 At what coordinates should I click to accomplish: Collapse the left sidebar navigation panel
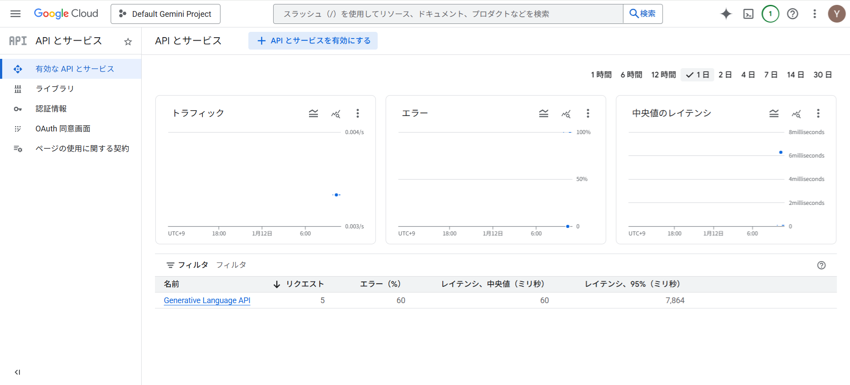pos(17,372)
